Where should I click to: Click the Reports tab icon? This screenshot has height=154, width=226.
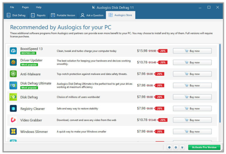click(x=33, y=15)
